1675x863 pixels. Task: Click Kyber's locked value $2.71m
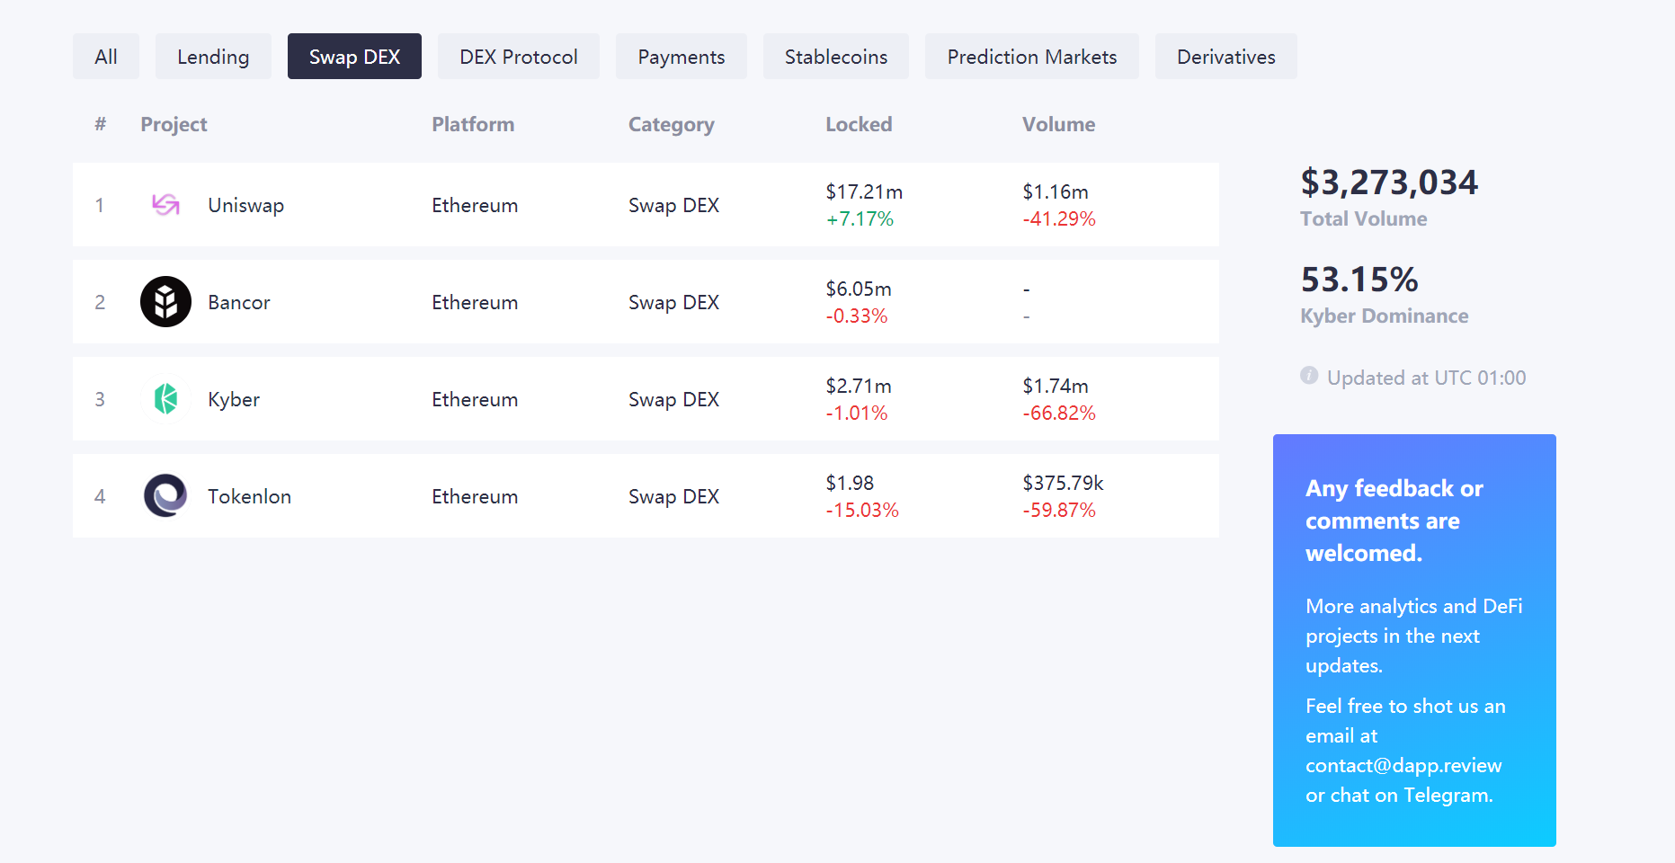(859, 386)
